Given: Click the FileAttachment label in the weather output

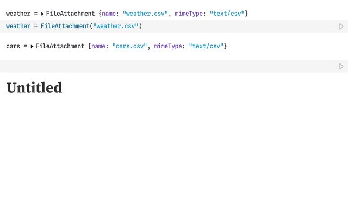Looking at the screenshot, I should (x=70, y=14).
